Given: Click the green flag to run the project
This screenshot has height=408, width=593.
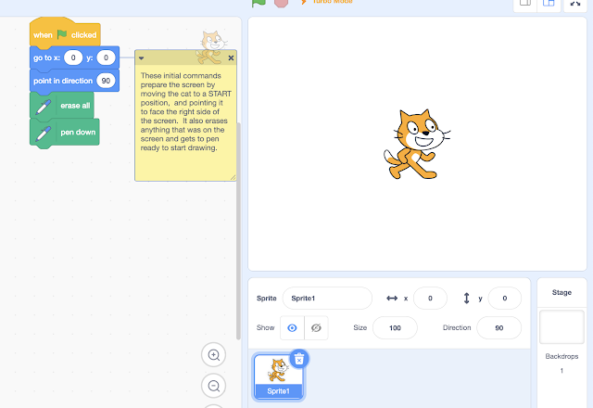Looking at the screenshot, I should pos(259,2).
